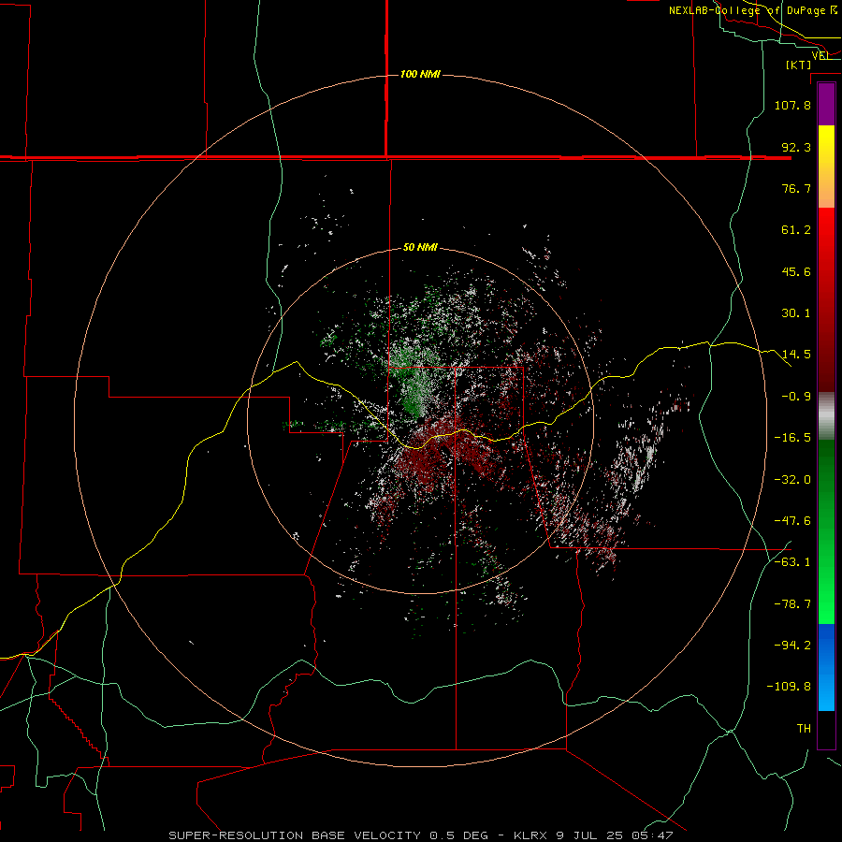Click the -109.8 legend value
The height and width of the screenshot is (842, 842).
click(789, 687)
